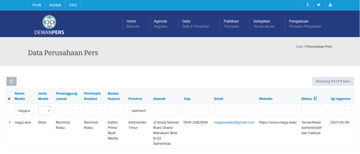Sort by Badan Hukum column
360x154 pixels.
[x=114, y=96]
